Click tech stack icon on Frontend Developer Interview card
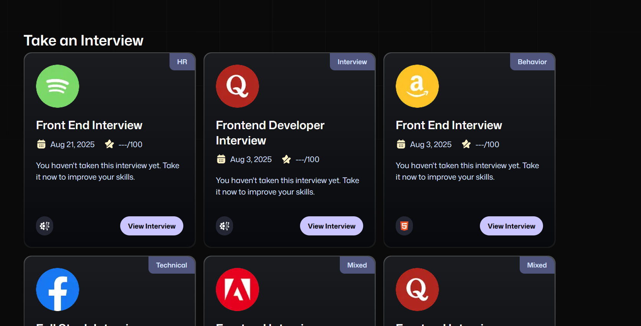Screen dimensions: 641x326 pos(225,226)
